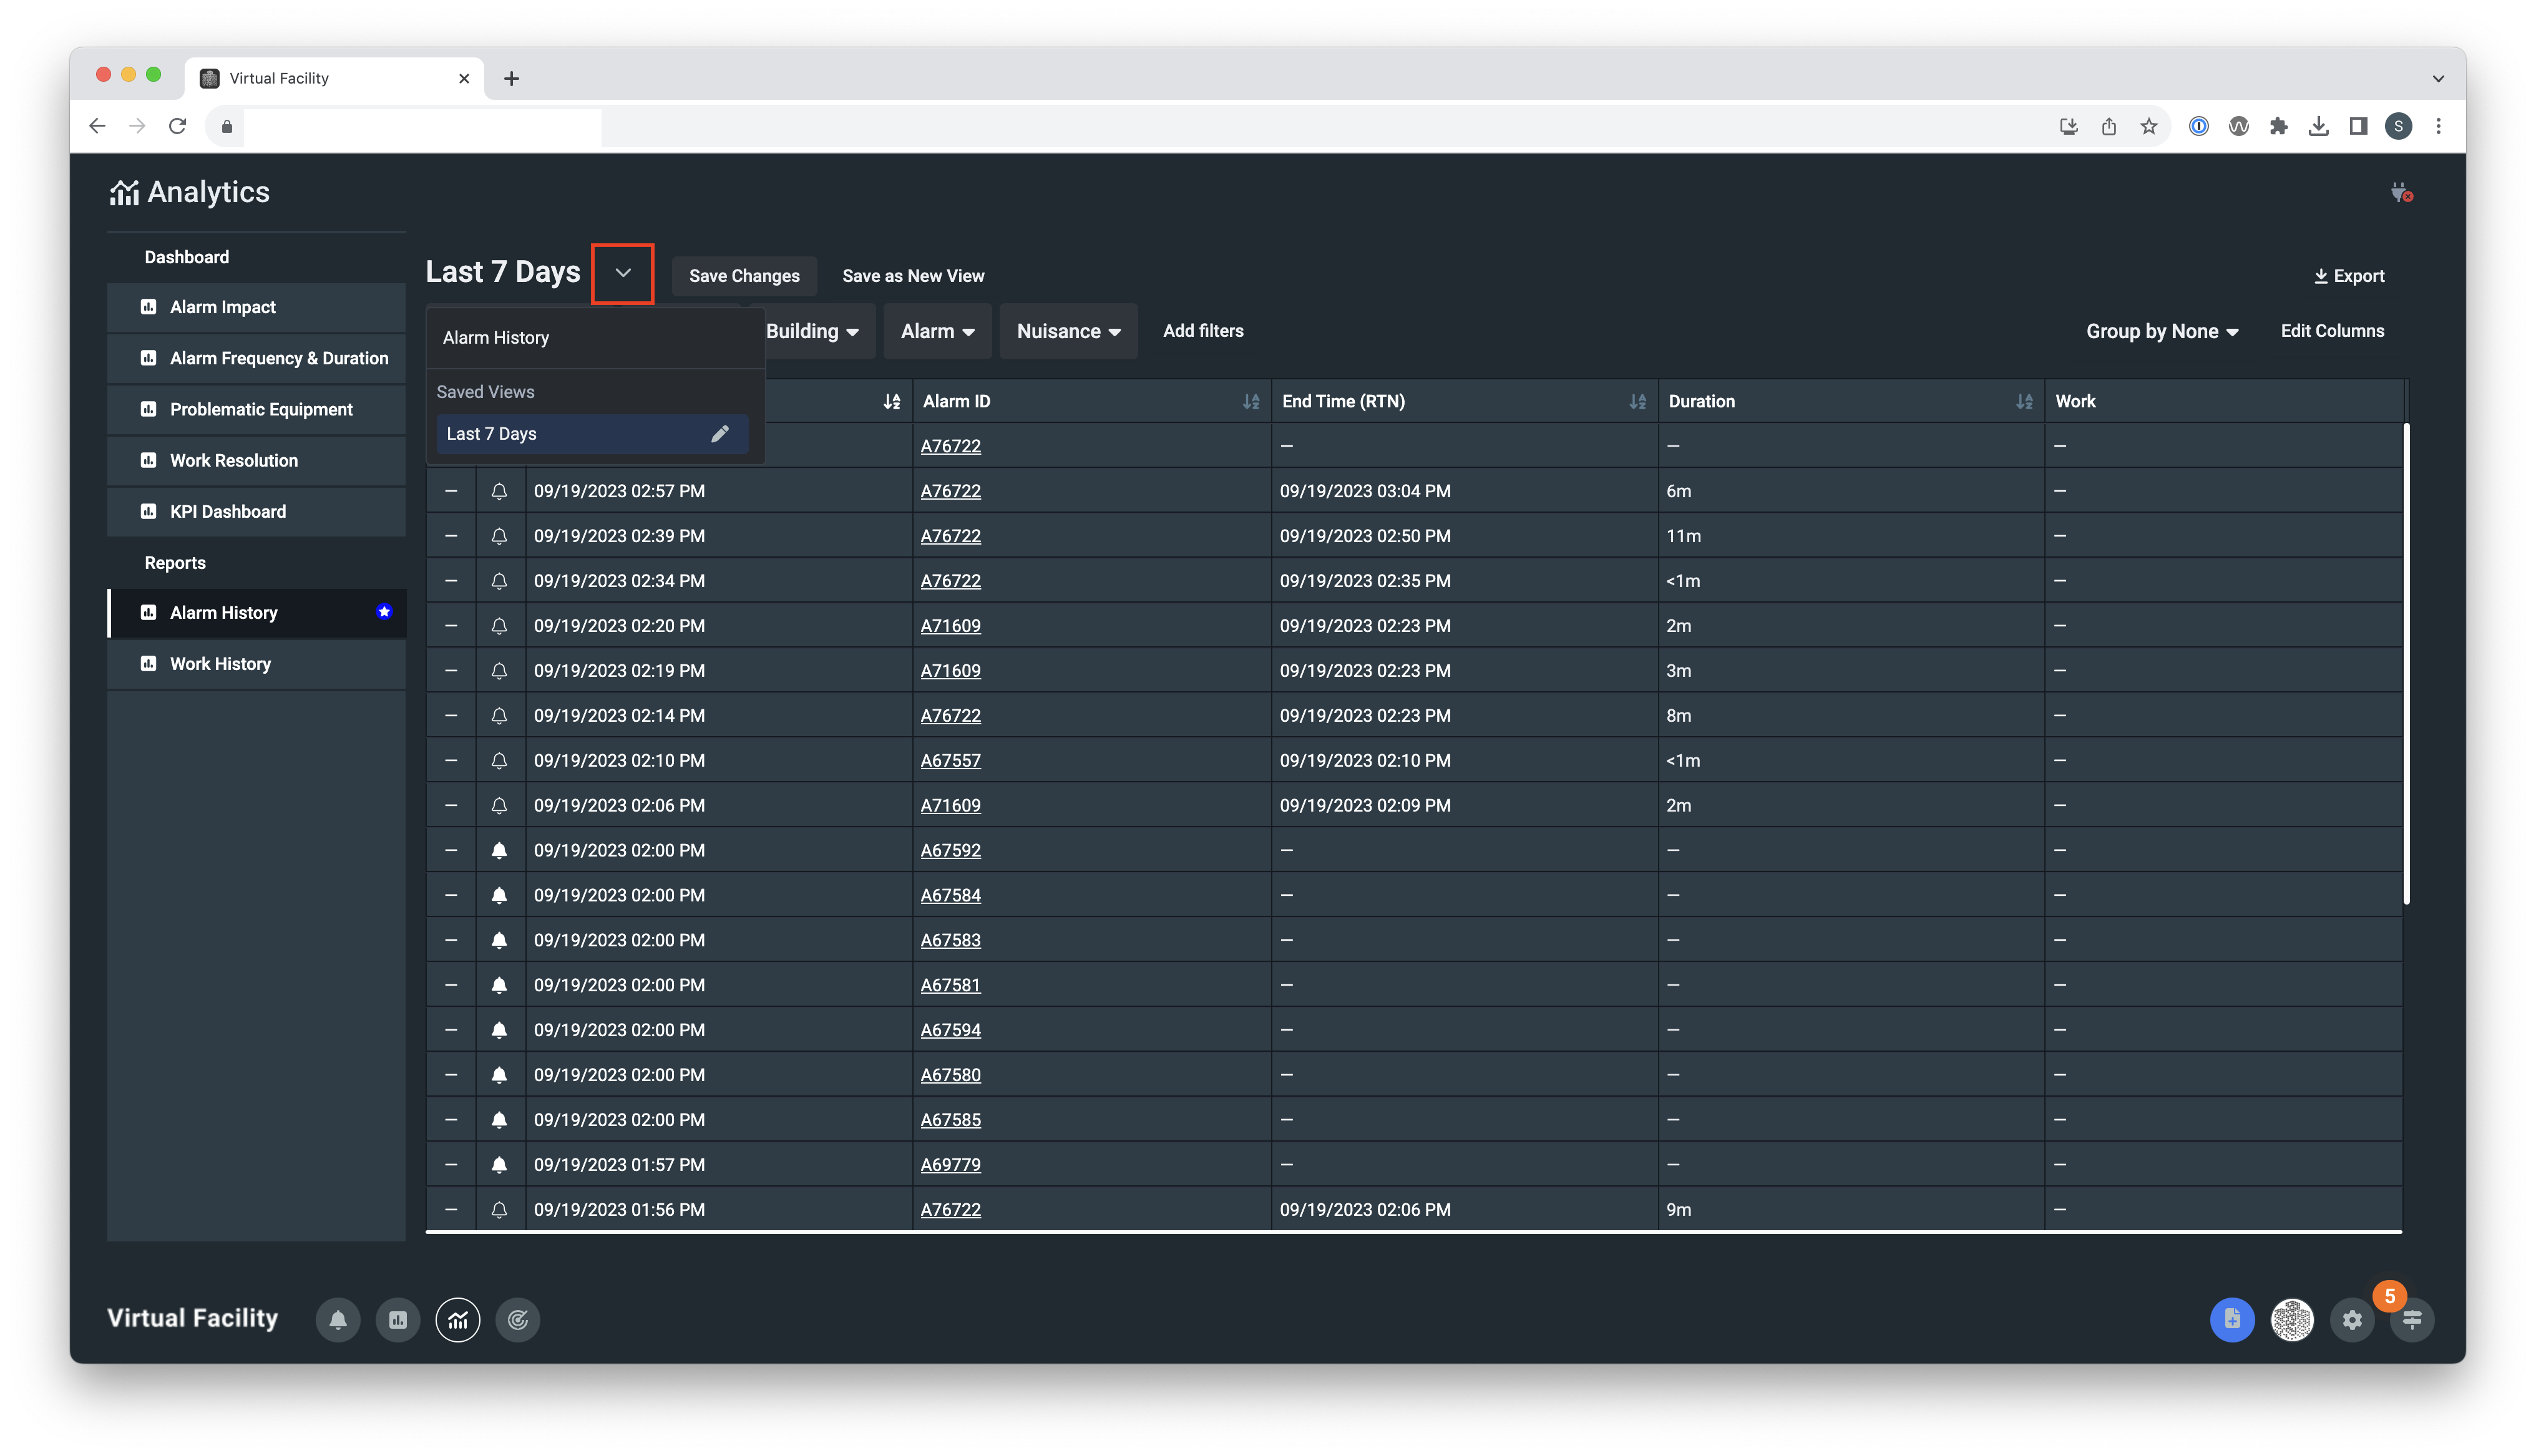Image resolution: width=2536 pixels, height=1456 pixels.
Task: Toggle sort order on Duration column
Action: click(2024, 401)
